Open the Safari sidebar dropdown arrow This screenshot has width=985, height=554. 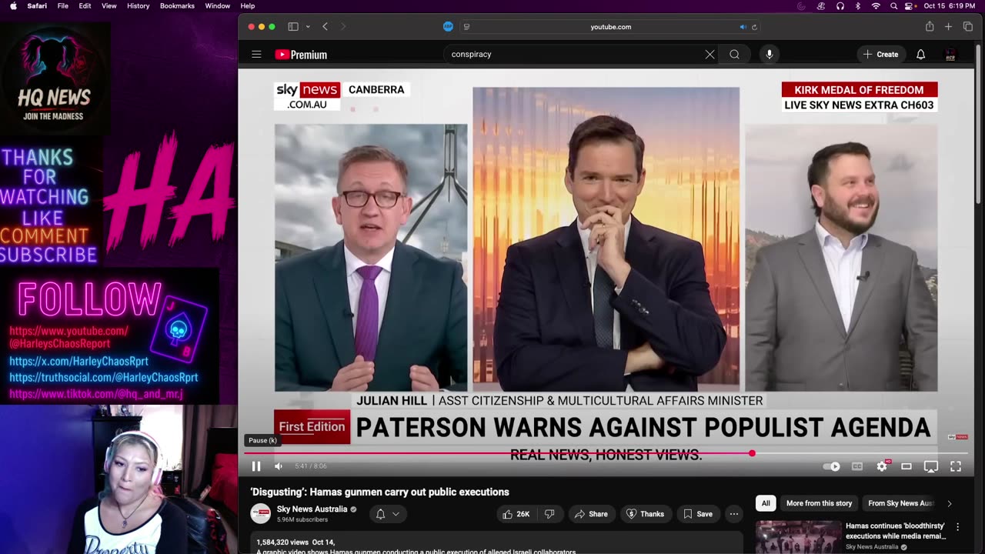point(308,27)
